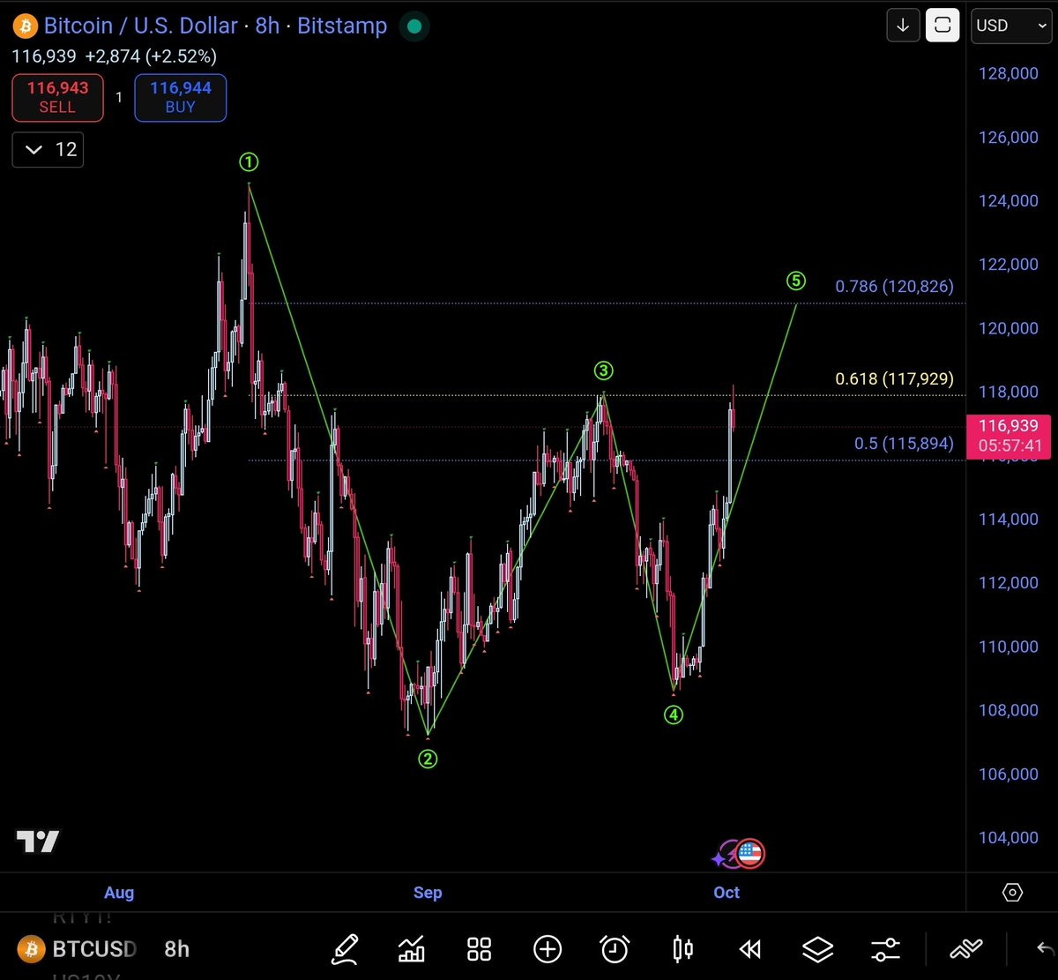Open the USD currency dropdown
This screenshot has width=1058, height=980.
[1010, 25]
